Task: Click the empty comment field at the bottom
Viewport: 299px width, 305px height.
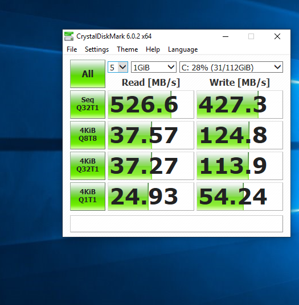Action: [x=177, y=224]
